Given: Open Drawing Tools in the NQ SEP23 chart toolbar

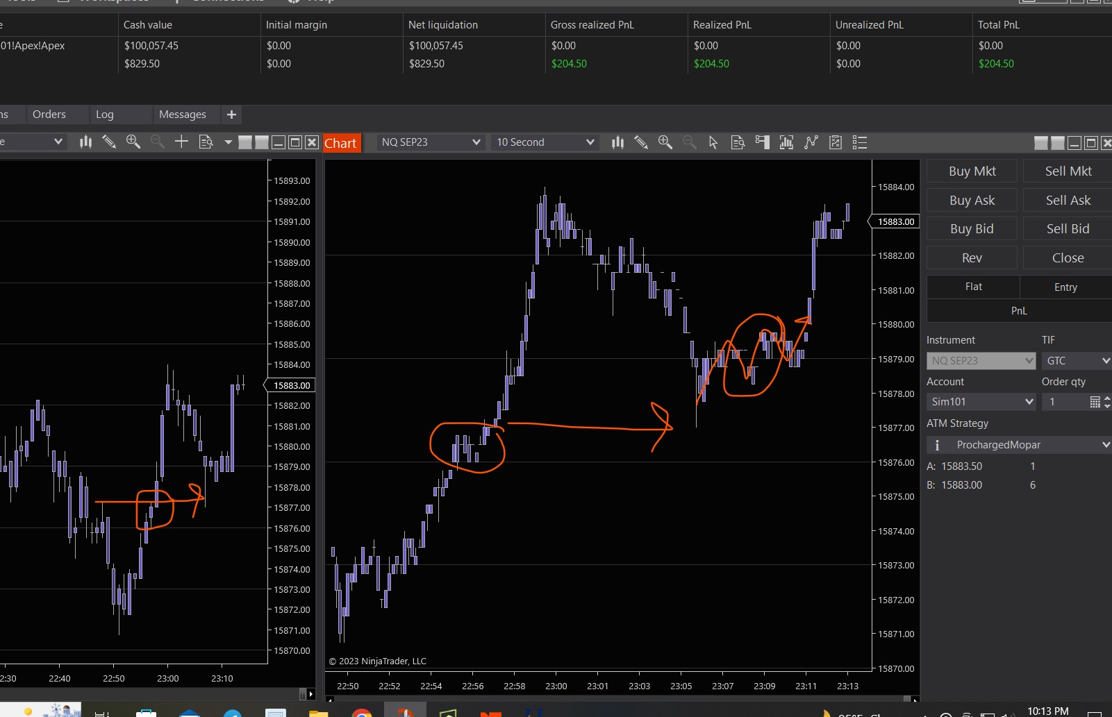Looking at the screenshot, I should pyautogui.click(x=641, y=142).
